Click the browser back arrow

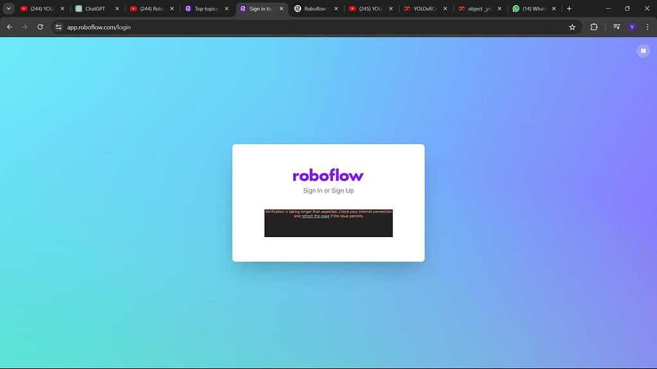8,27
